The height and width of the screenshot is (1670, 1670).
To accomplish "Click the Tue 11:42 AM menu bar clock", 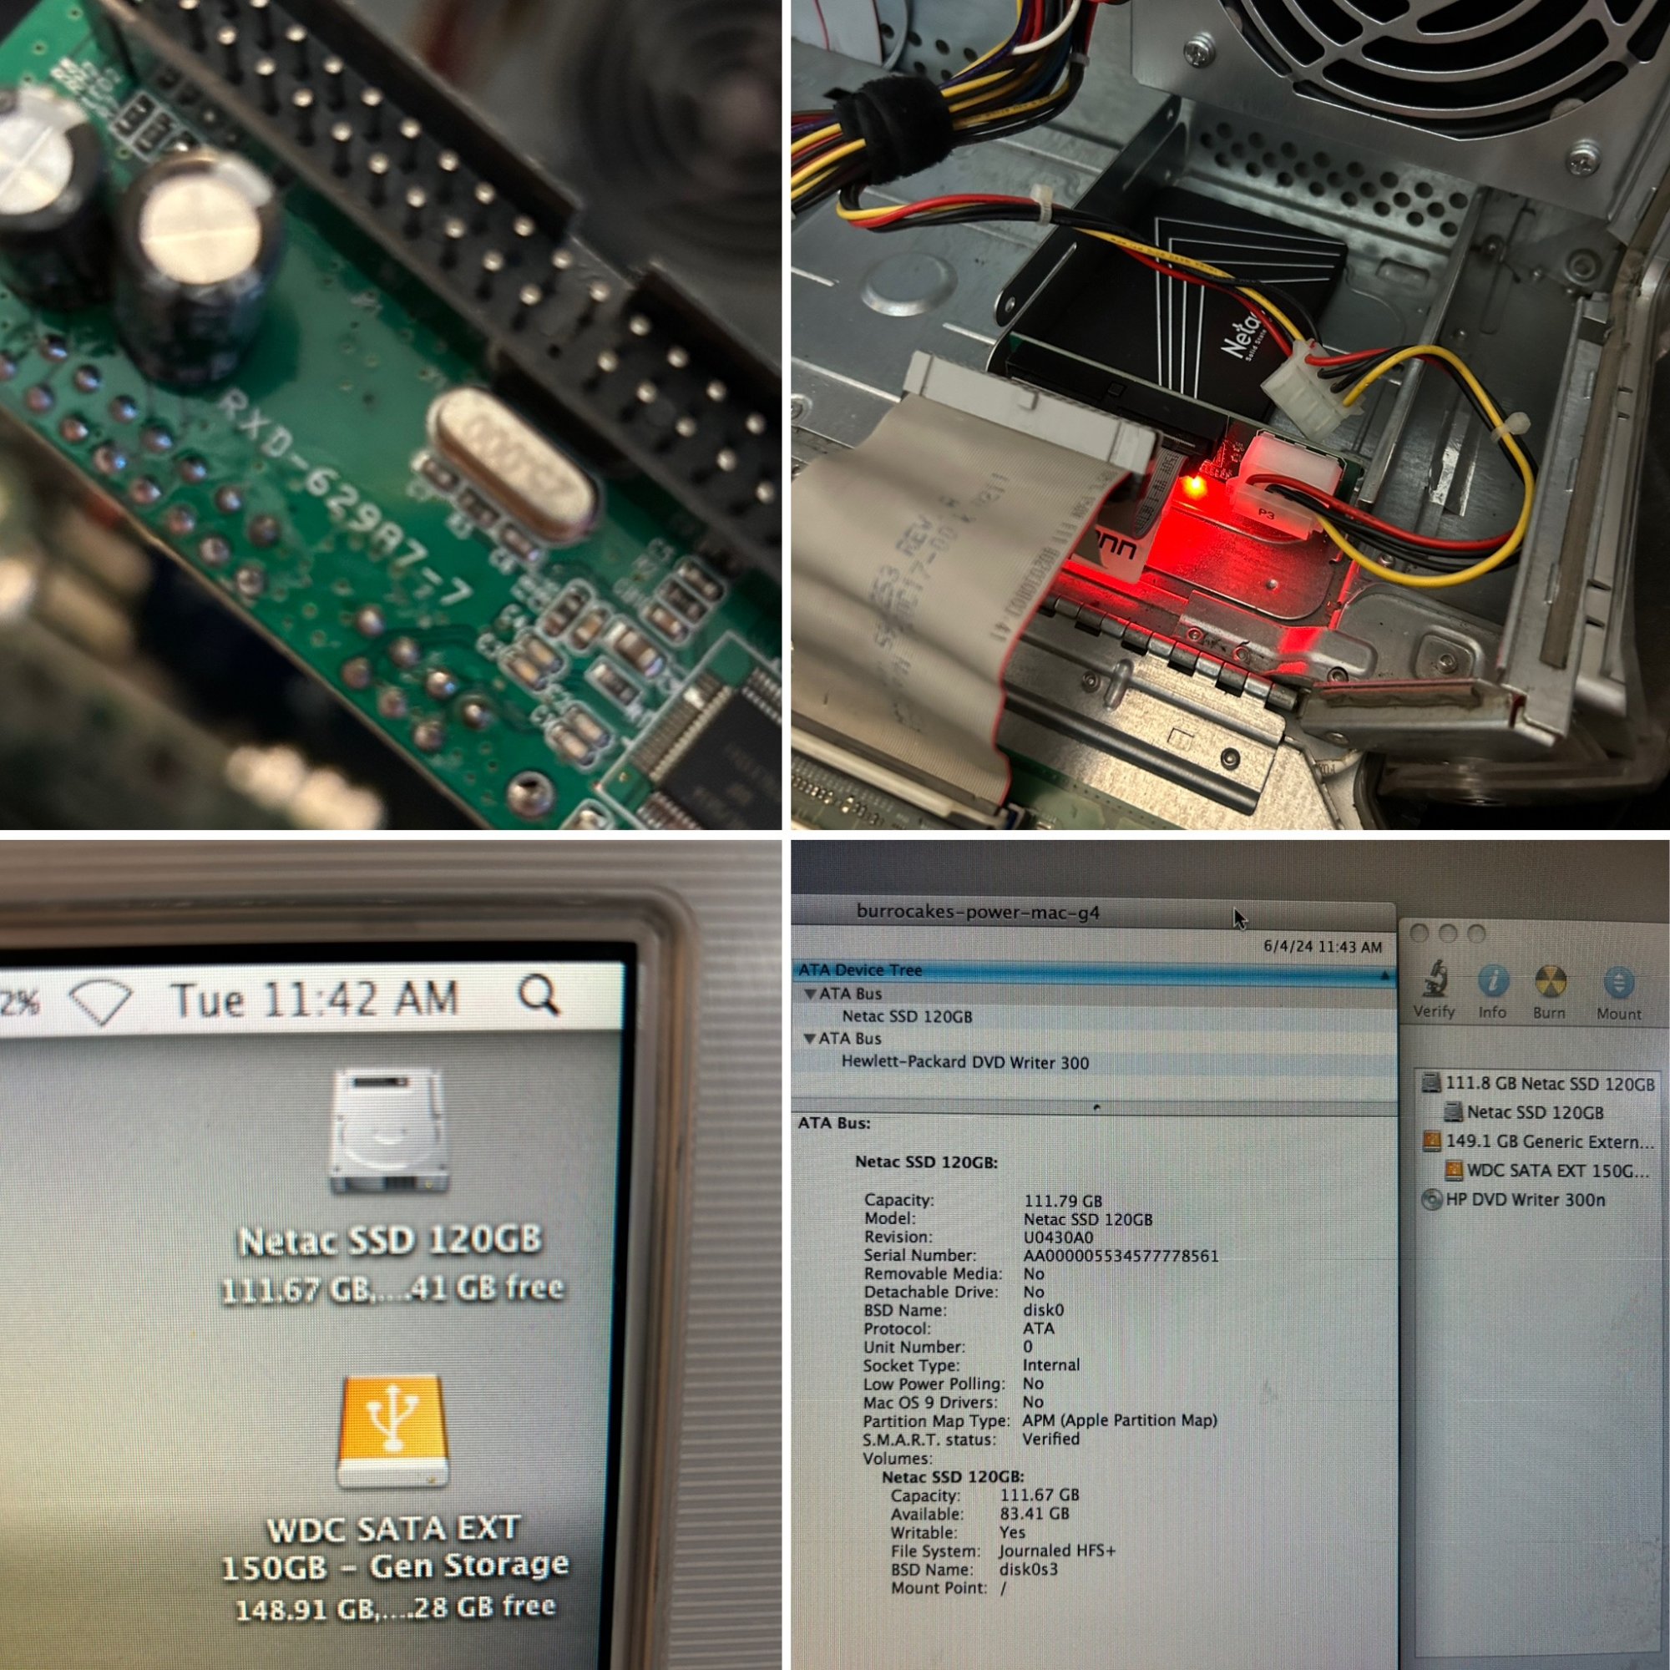I will coord(314,1000).
